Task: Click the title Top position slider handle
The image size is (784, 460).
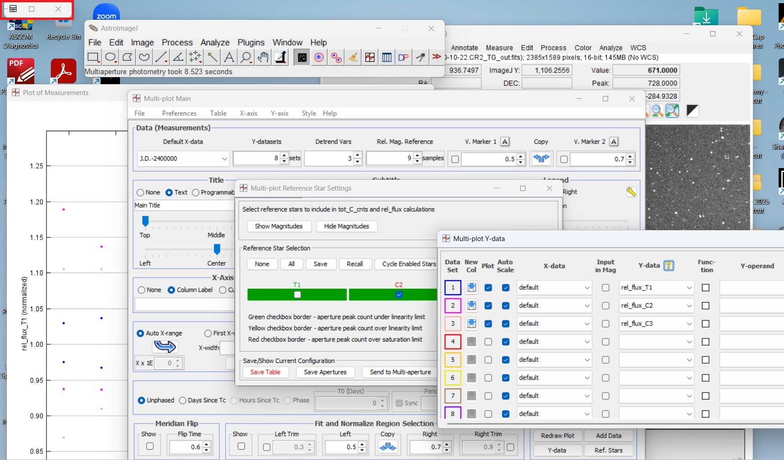Action: point(145,221)
